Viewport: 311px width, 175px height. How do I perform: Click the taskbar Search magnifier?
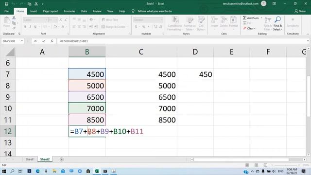(12, 171)
